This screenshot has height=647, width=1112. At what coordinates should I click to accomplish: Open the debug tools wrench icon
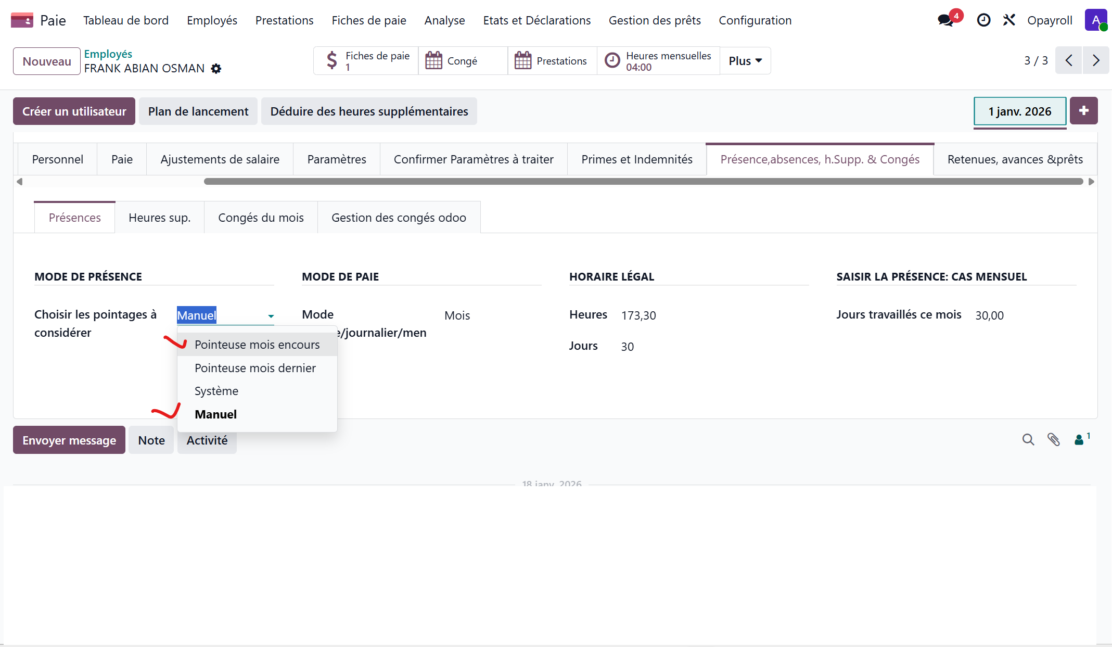1009,20
